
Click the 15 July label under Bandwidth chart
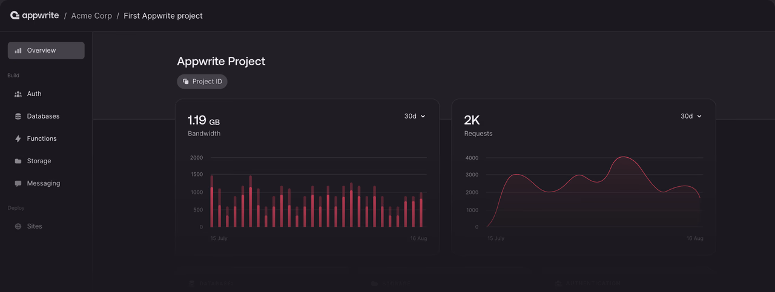[219, 239]
